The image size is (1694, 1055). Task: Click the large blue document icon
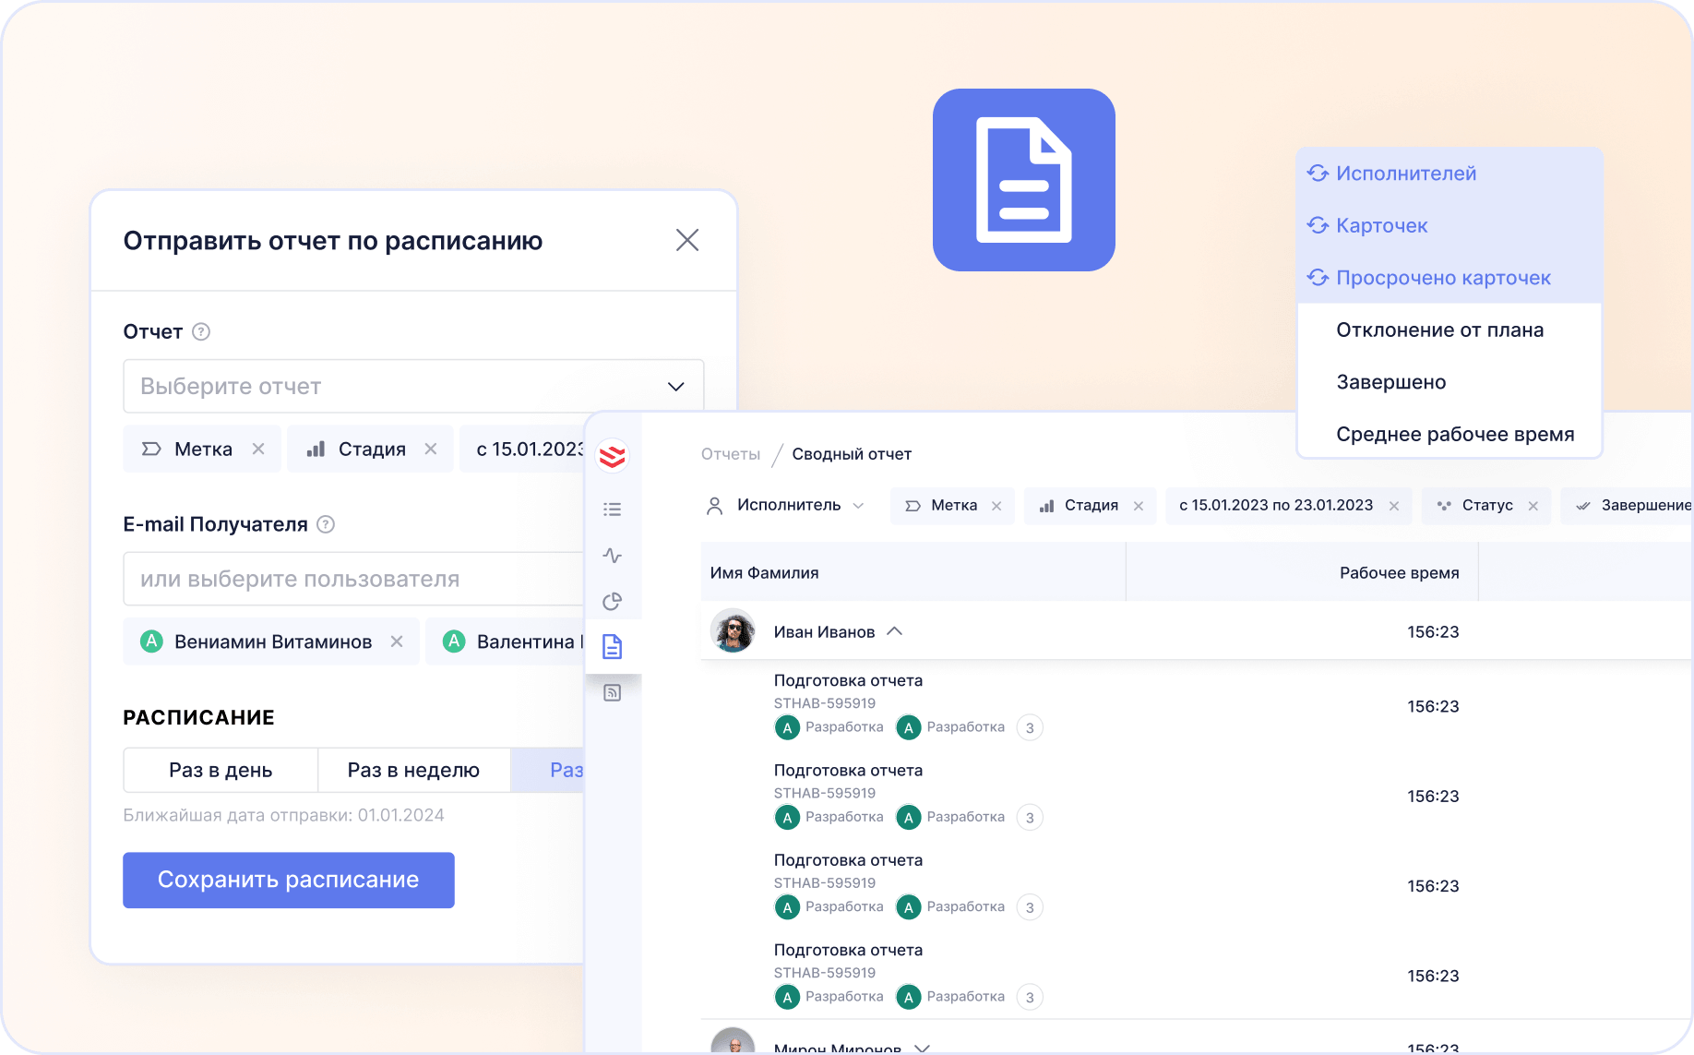[x=1024, y=180]
